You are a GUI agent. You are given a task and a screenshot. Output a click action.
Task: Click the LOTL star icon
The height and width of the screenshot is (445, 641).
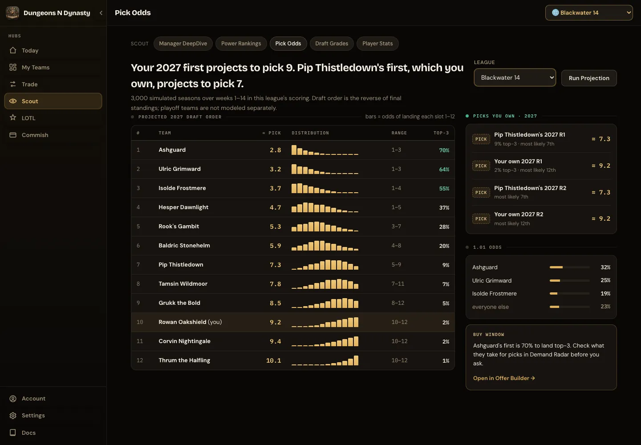pyautogui.click(x=13, y=118)
